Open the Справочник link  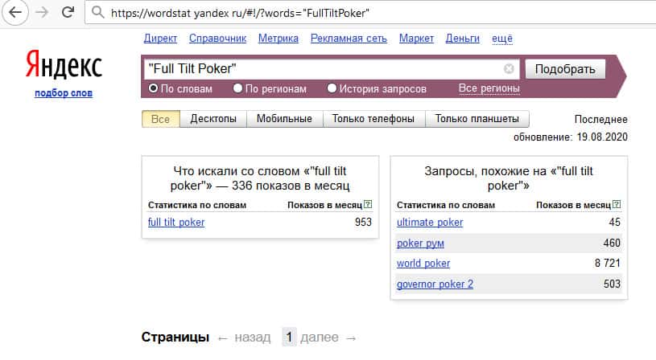click(217, 39)
